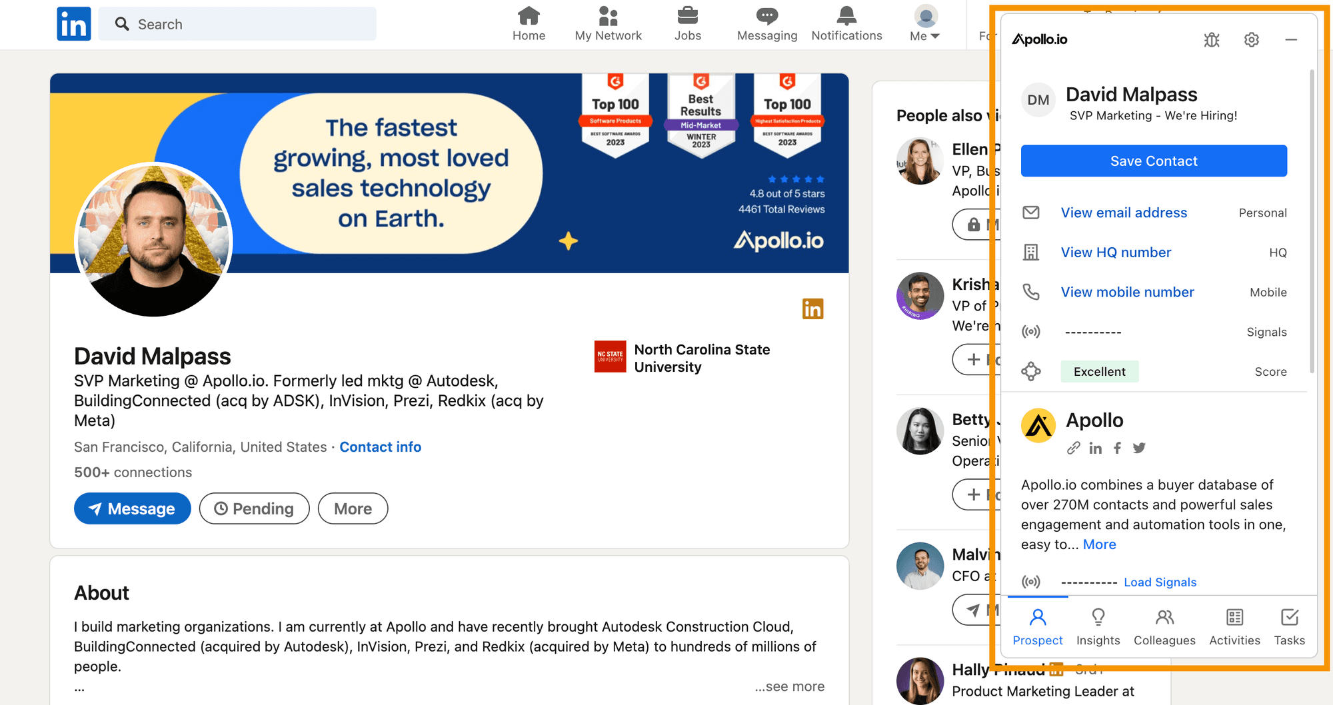Viewport: 1333px width, 705px height.
Task: Click the Mobile label in phone row
Action: coord(1268,292)
